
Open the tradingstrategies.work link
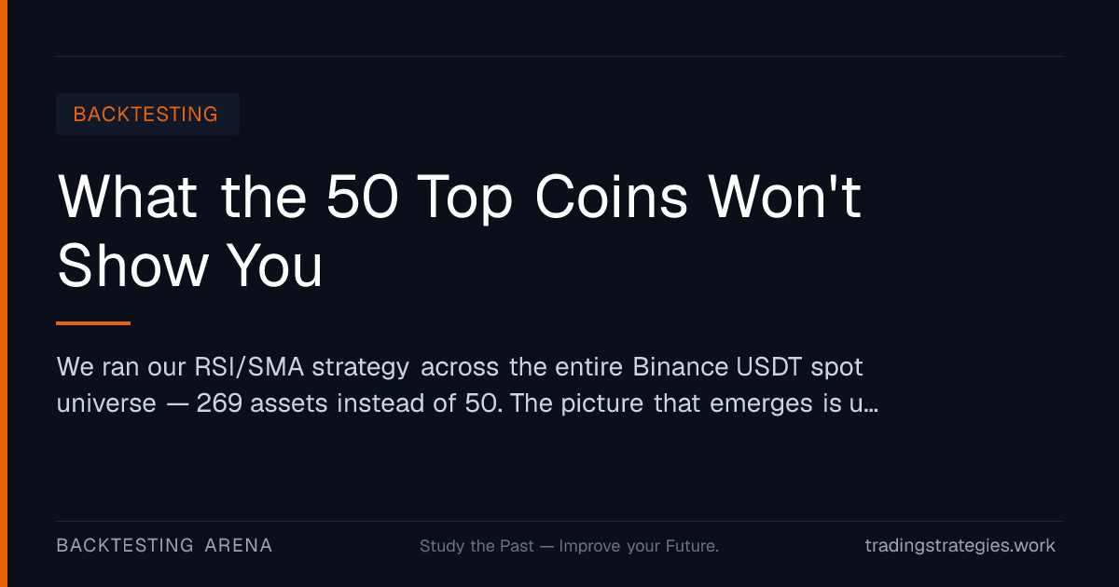(960, 545)
